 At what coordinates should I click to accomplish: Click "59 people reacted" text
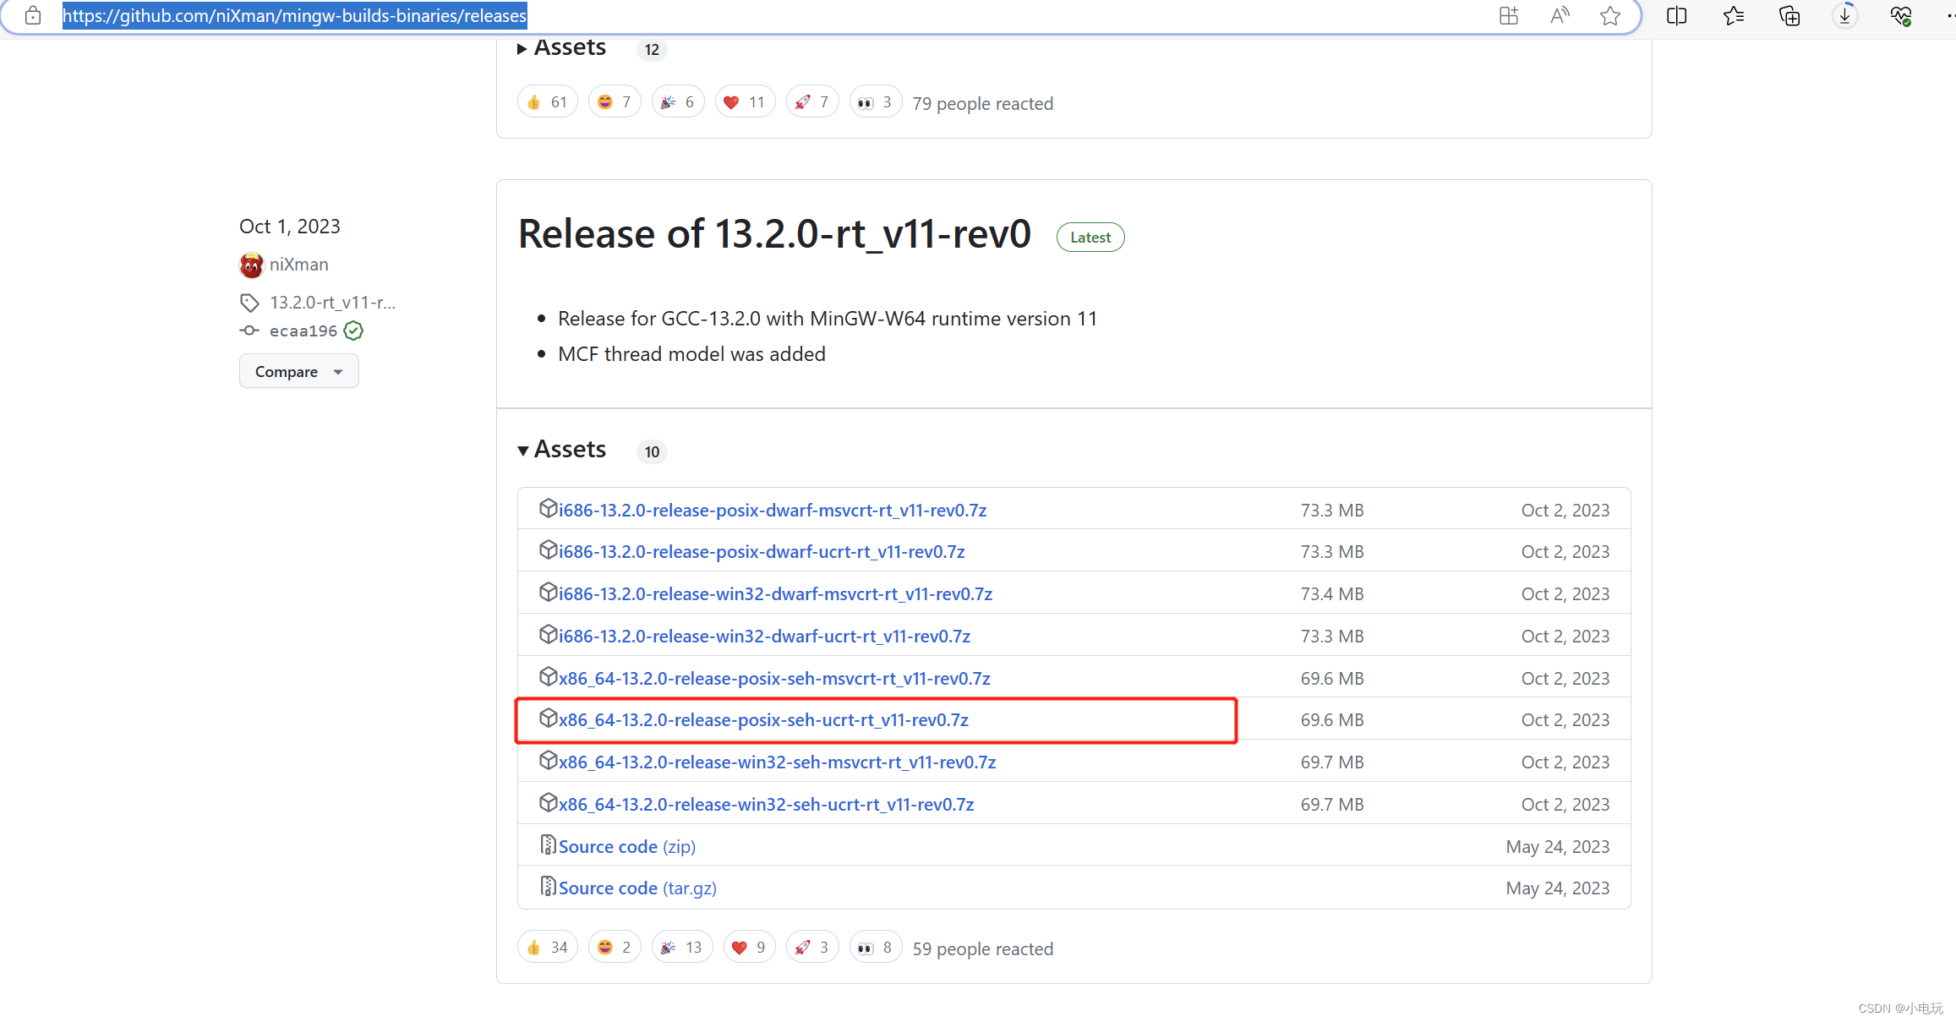[x=983, y=949]
